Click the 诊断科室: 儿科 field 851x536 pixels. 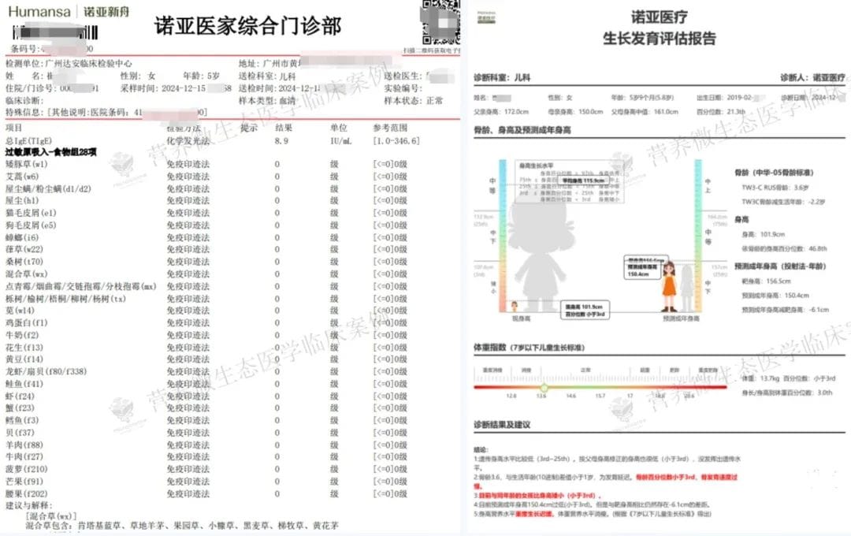pyautogui.click(x=501, y=78)
